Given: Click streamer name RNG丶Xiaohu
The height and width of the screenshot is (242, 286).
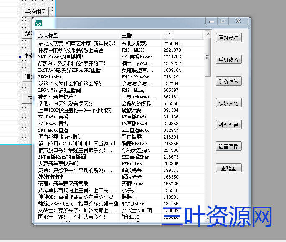Looking at the screenshot, I should pos(136,77).
